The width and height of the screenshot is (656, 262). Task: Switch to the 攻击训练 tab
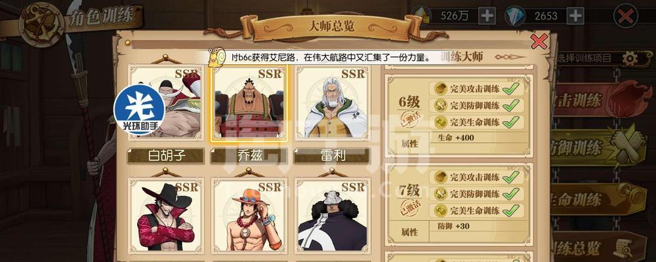click(x=598, y=100)
